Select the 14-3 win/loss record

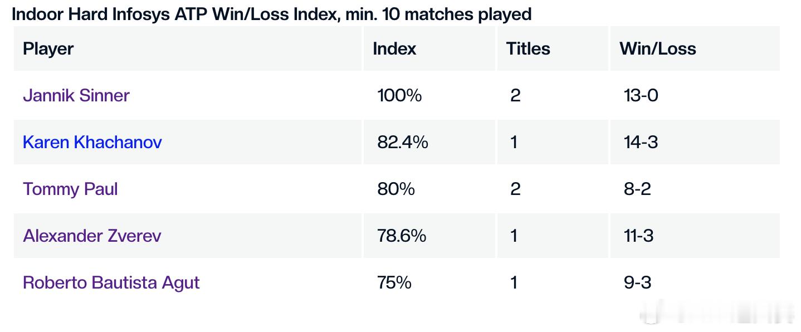(x=641, y=142)
